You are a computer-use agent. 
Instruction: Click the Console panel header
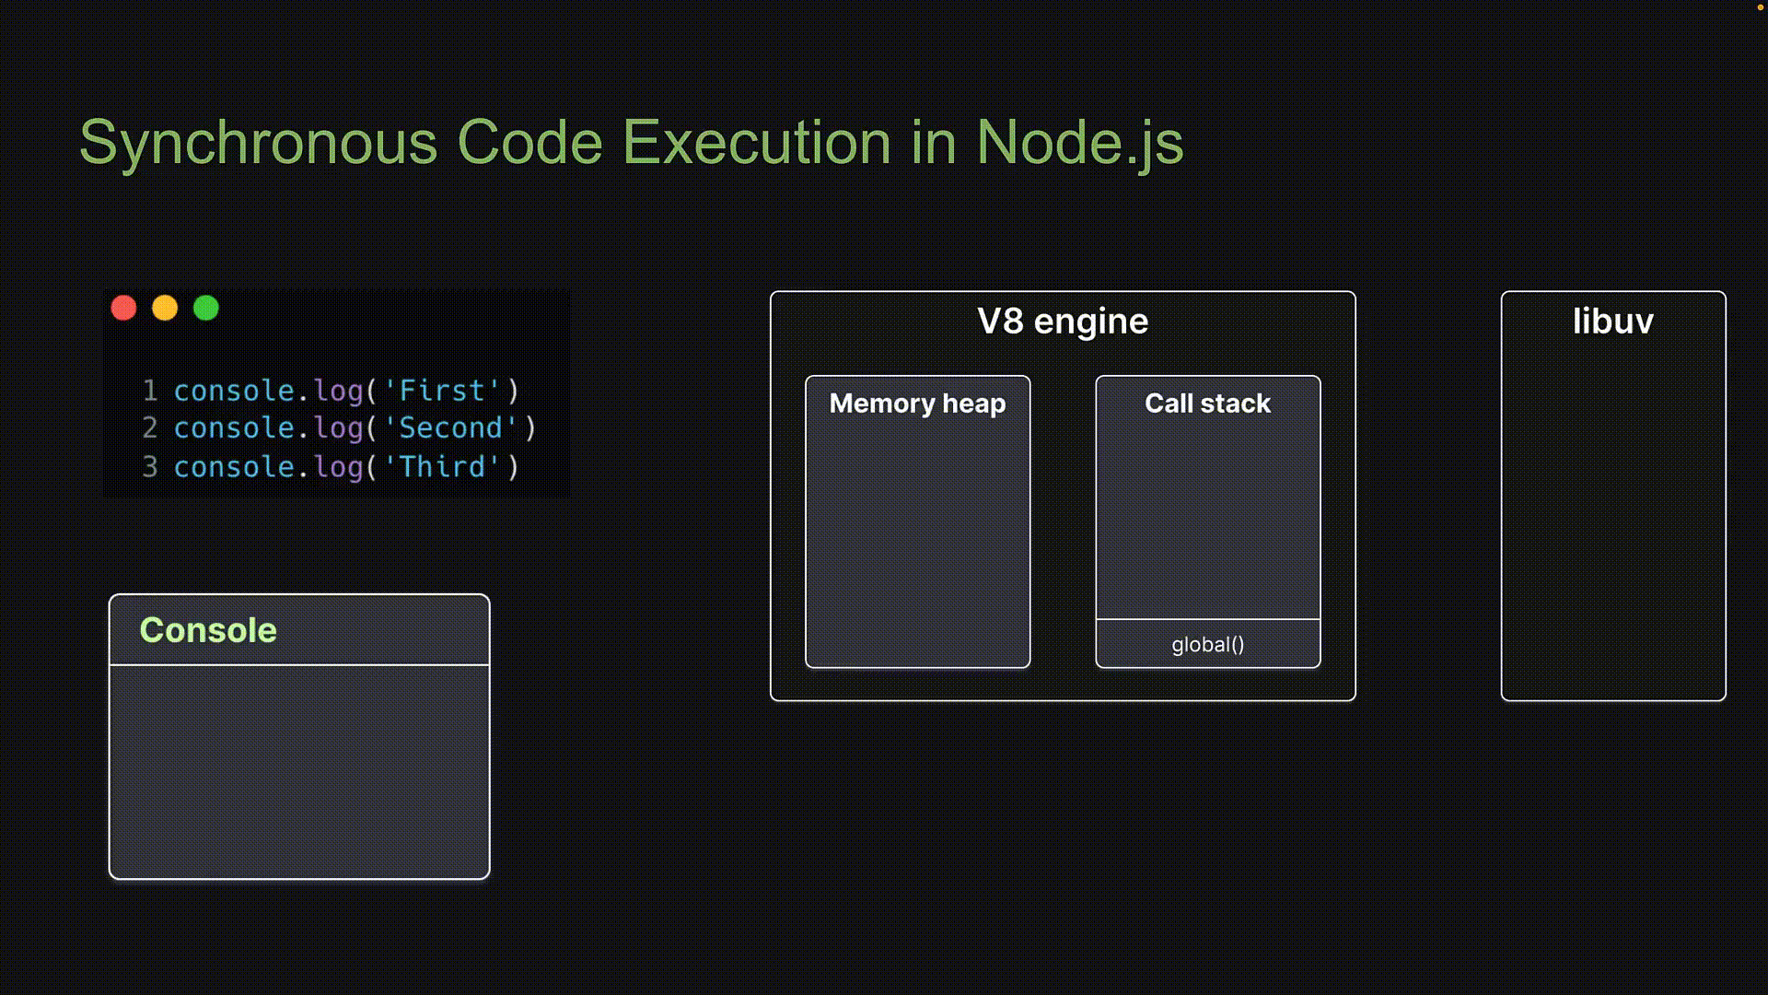208,630
